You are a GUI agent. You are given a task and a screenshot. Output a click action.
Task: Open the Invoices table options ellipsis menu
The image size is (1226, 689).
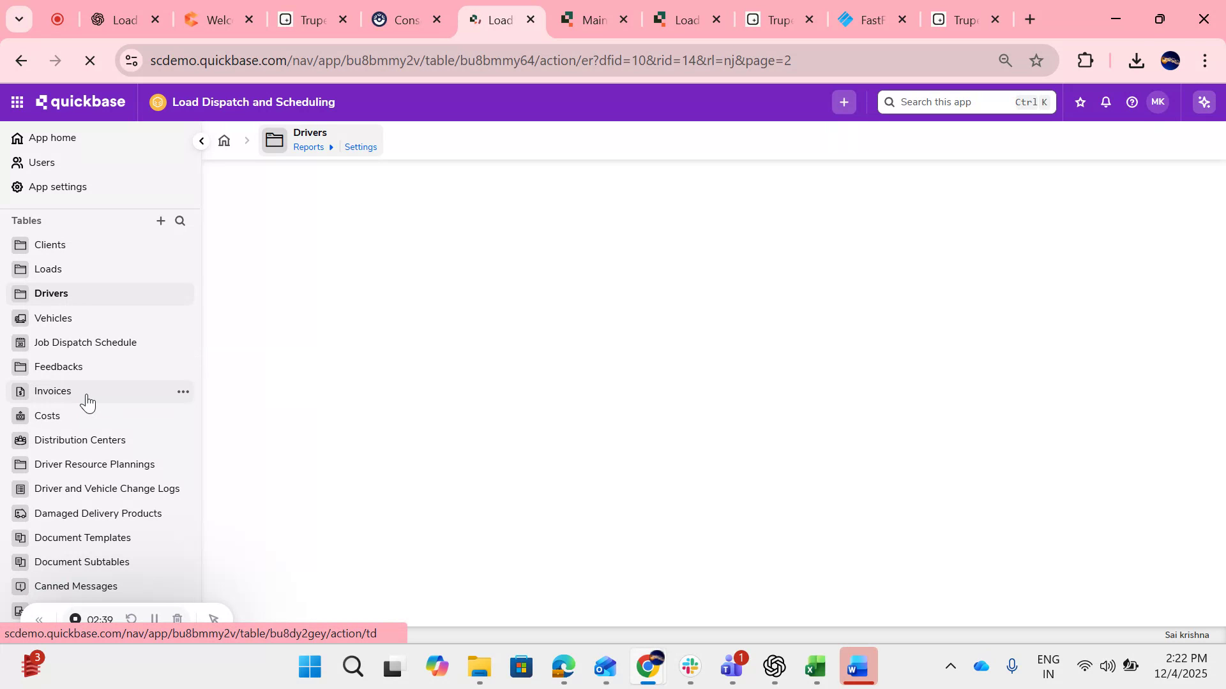(183, 391)
